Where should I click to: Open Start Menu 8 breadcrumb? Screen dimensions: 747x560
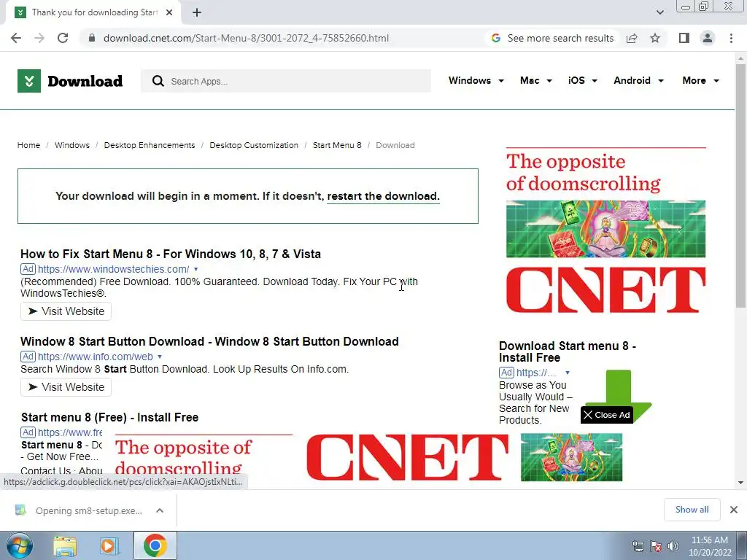tap(337, 145)
